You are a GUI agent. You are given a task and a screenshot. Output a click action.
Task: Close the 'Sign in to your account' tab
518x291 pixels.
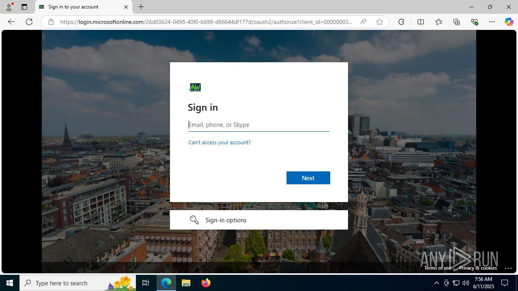[x=126, y=7]
